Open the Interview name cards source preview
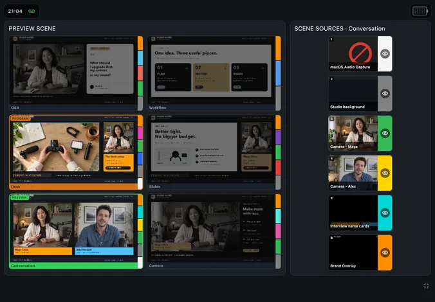 [353, 213]
